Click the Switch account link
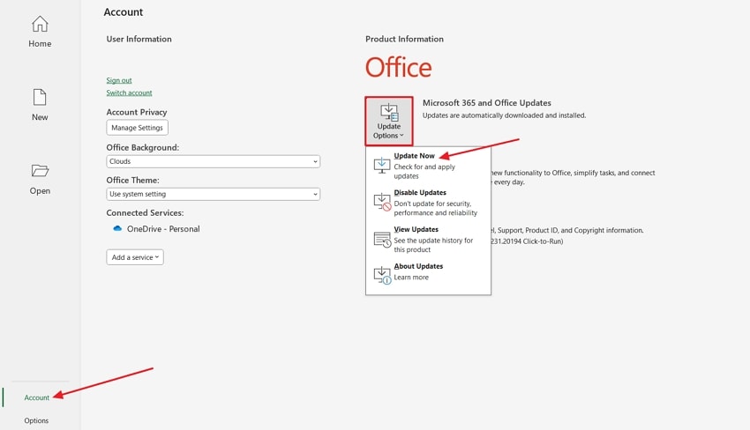 pyautogui.click(x=129, y=93)
